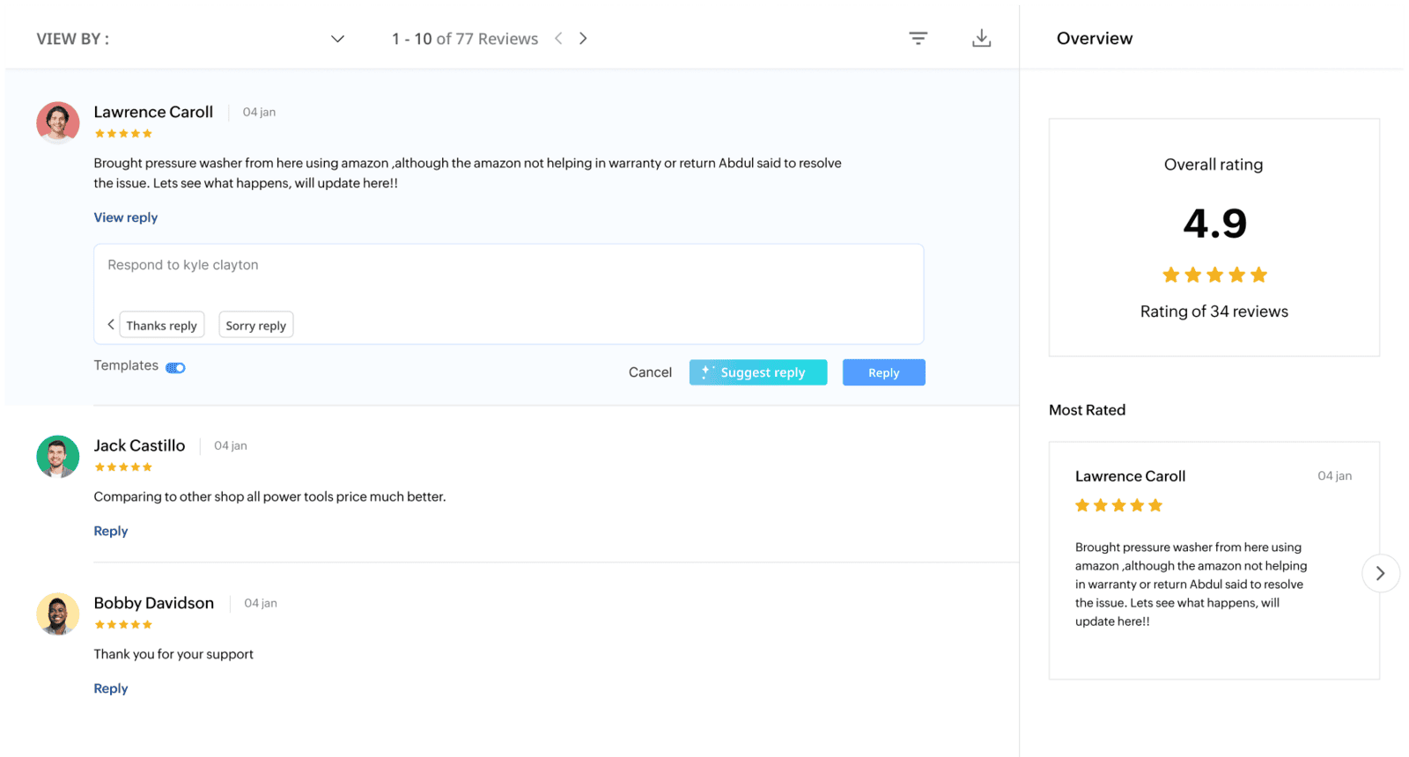The width and height of the screenshot is (1409, 757).
Task: Disable the Templates toggle switch
Action: coord(176,368)
